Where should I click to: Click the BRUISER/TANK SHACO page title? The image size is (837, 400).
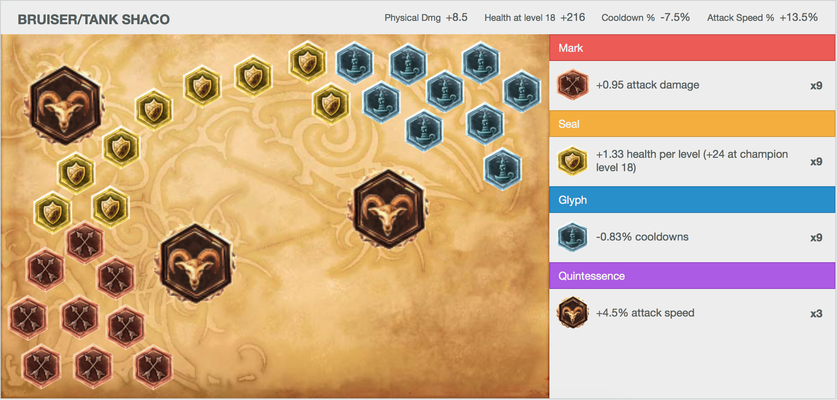[94, 19]
